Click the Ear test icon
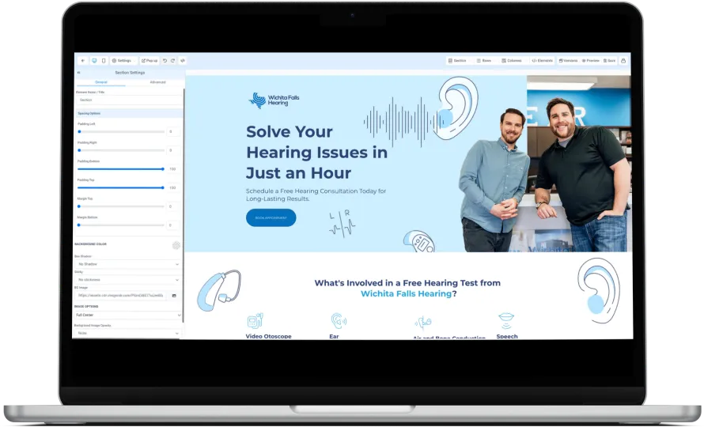Screen dimensions: 704x427 click(x=339, y=320)
